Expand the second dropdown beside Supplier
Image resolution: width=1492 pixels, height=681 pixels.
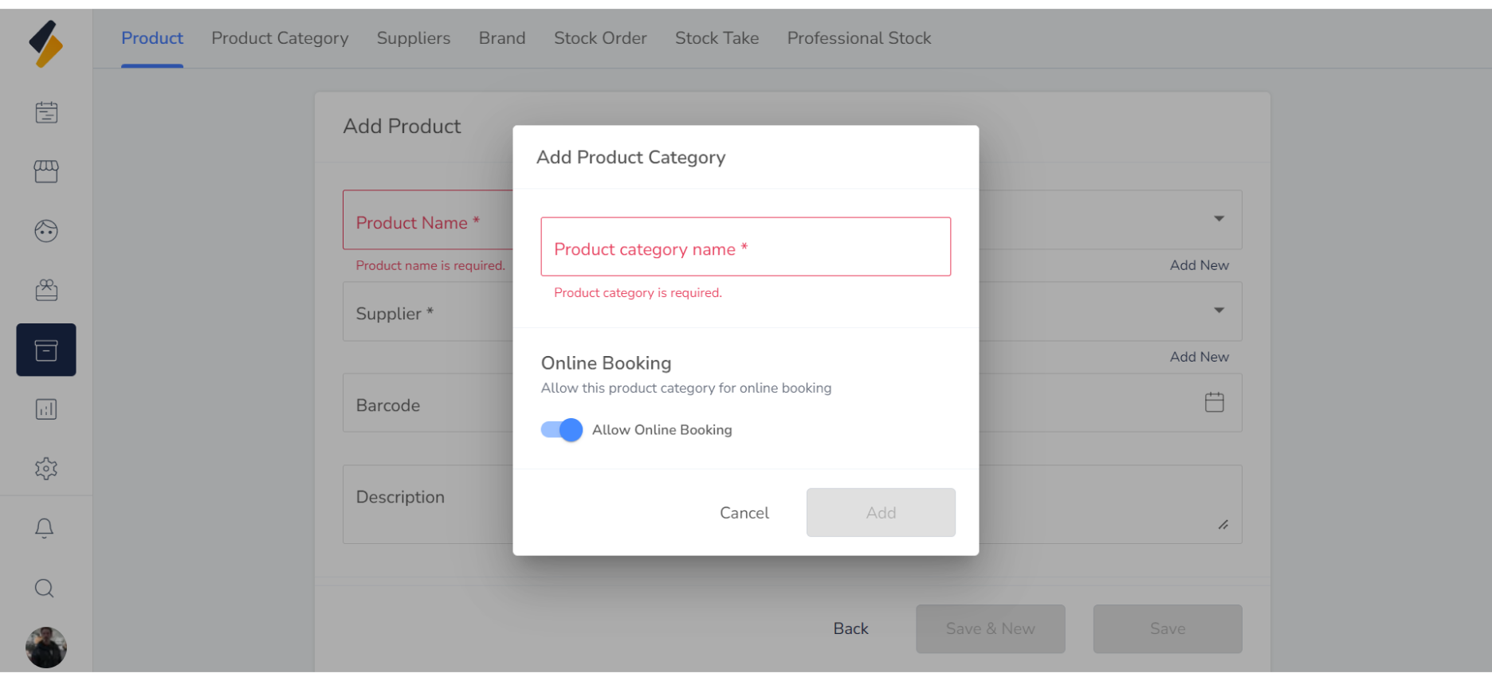(x=1219, y=311)
